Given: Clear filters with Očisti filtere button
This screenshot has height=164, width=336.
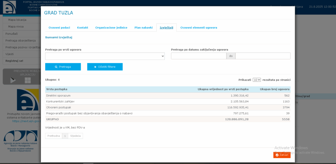Looking at the screenshot, I should point(105,67).
